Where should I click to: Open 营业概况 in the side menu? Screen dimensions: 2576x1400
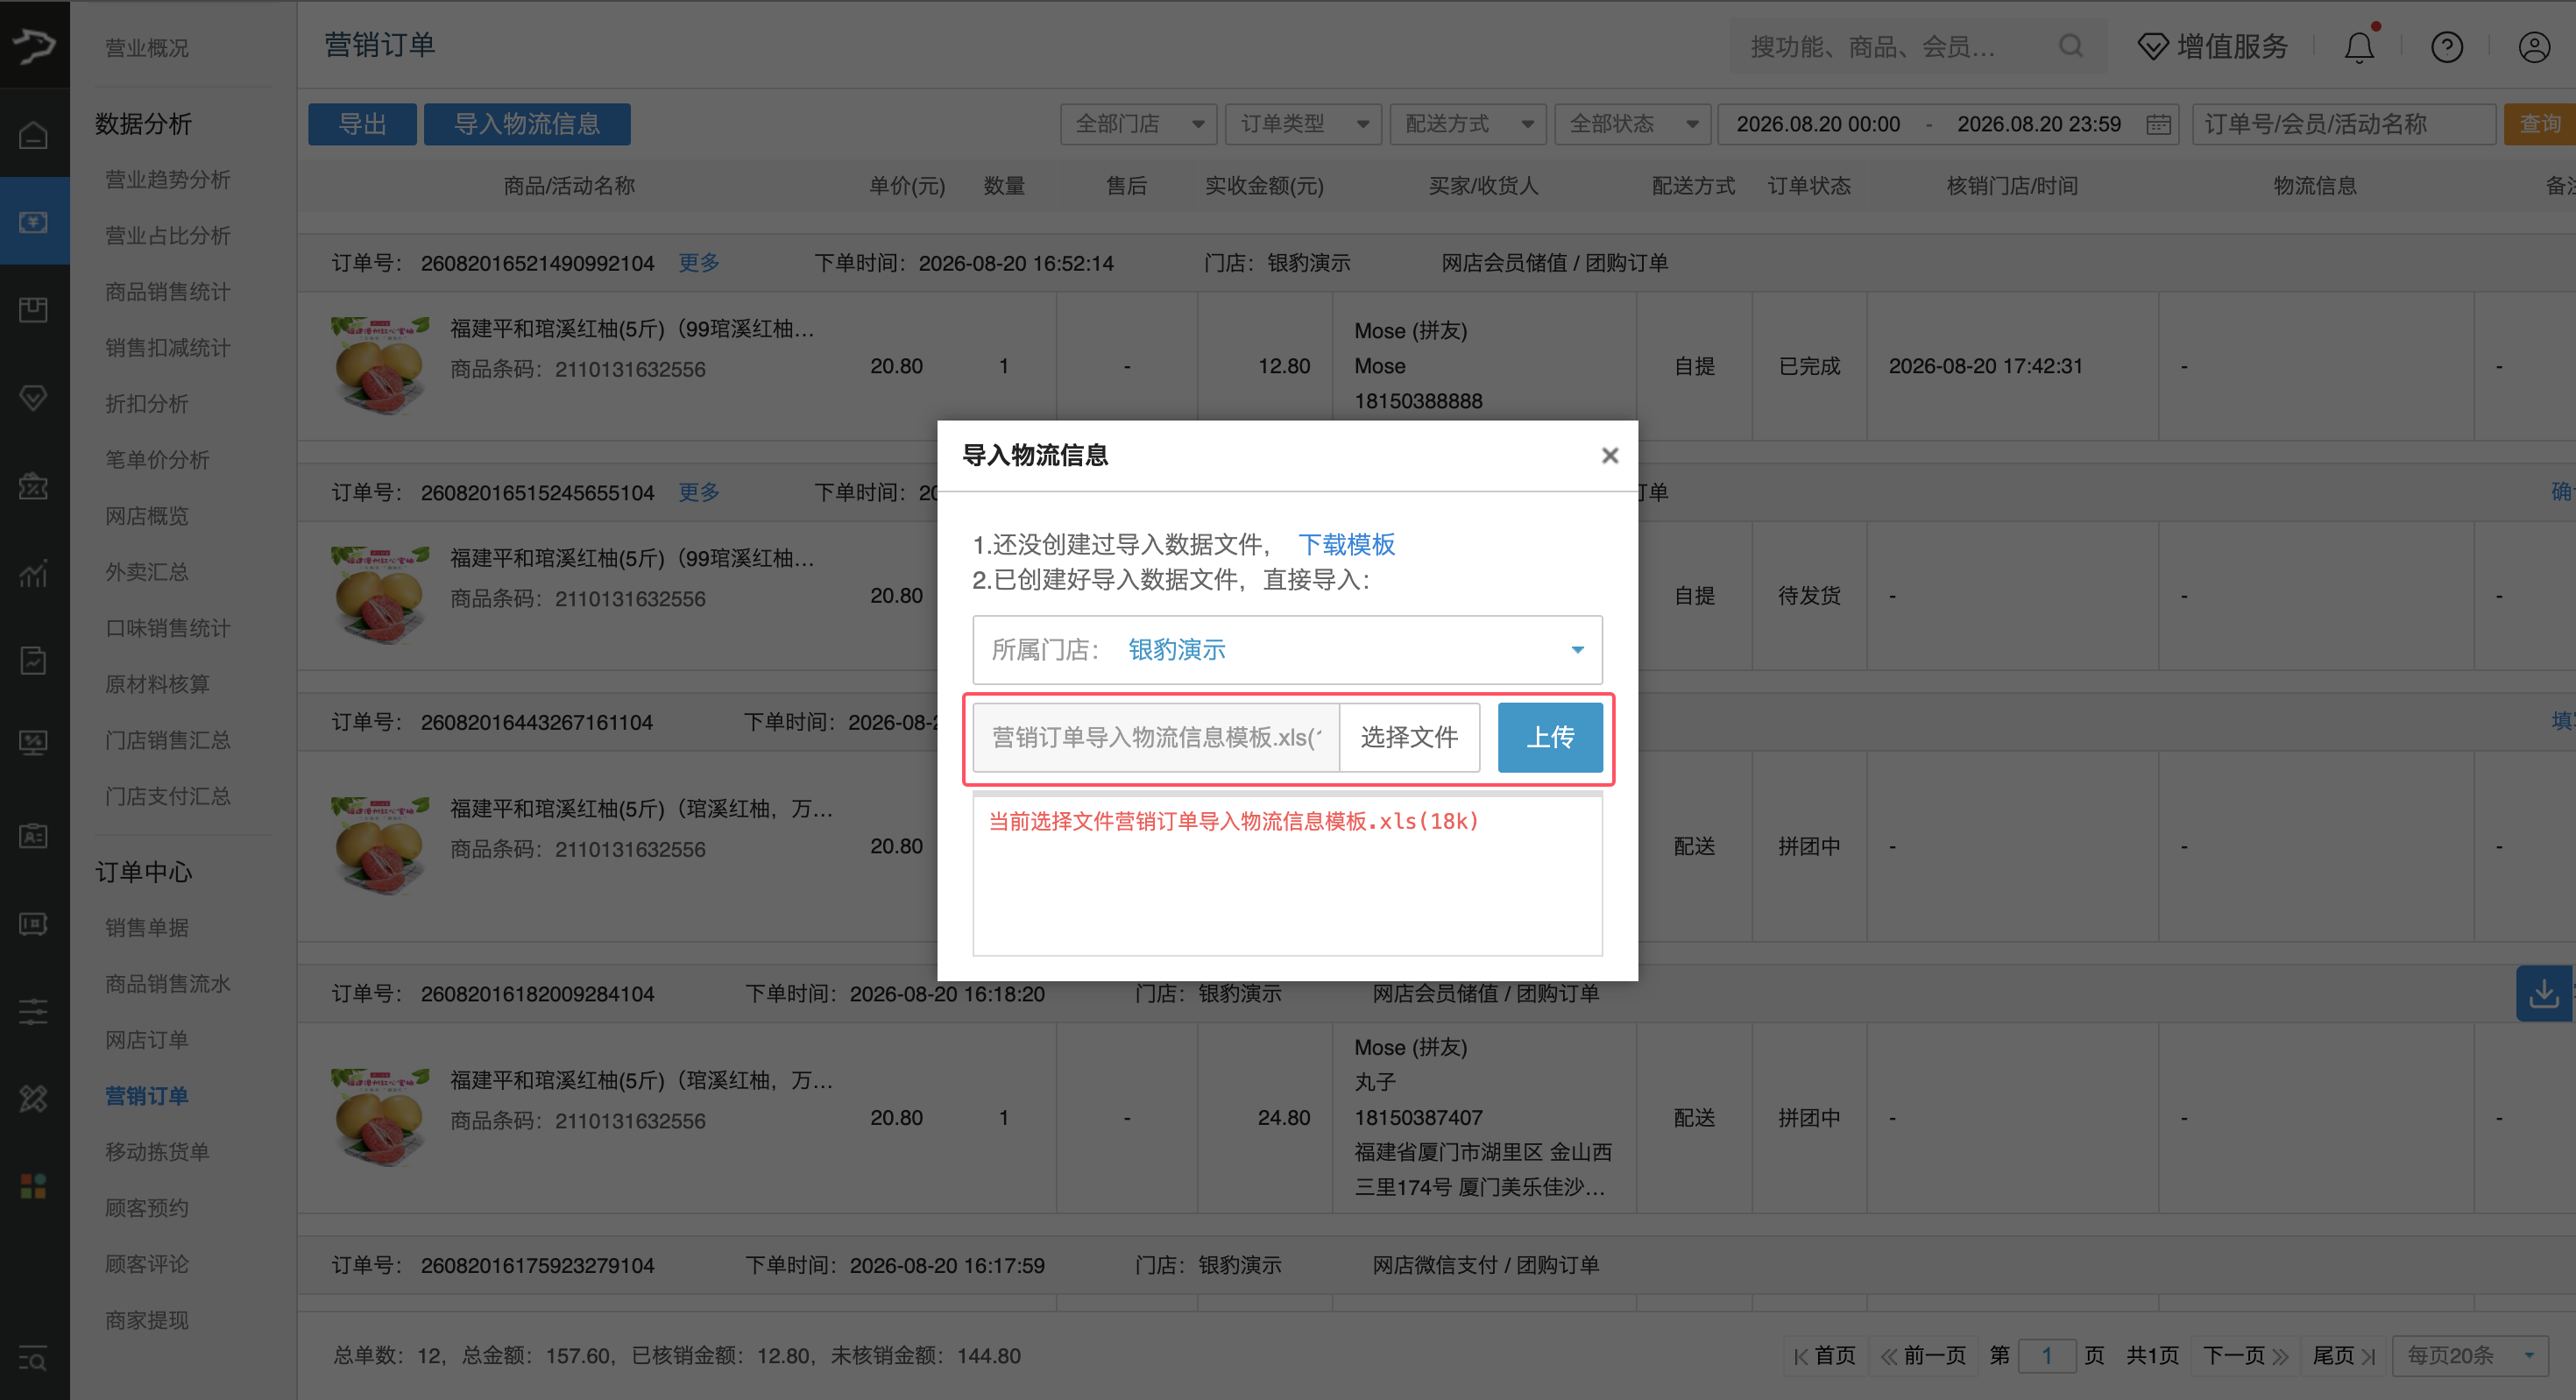click(147, 48)
